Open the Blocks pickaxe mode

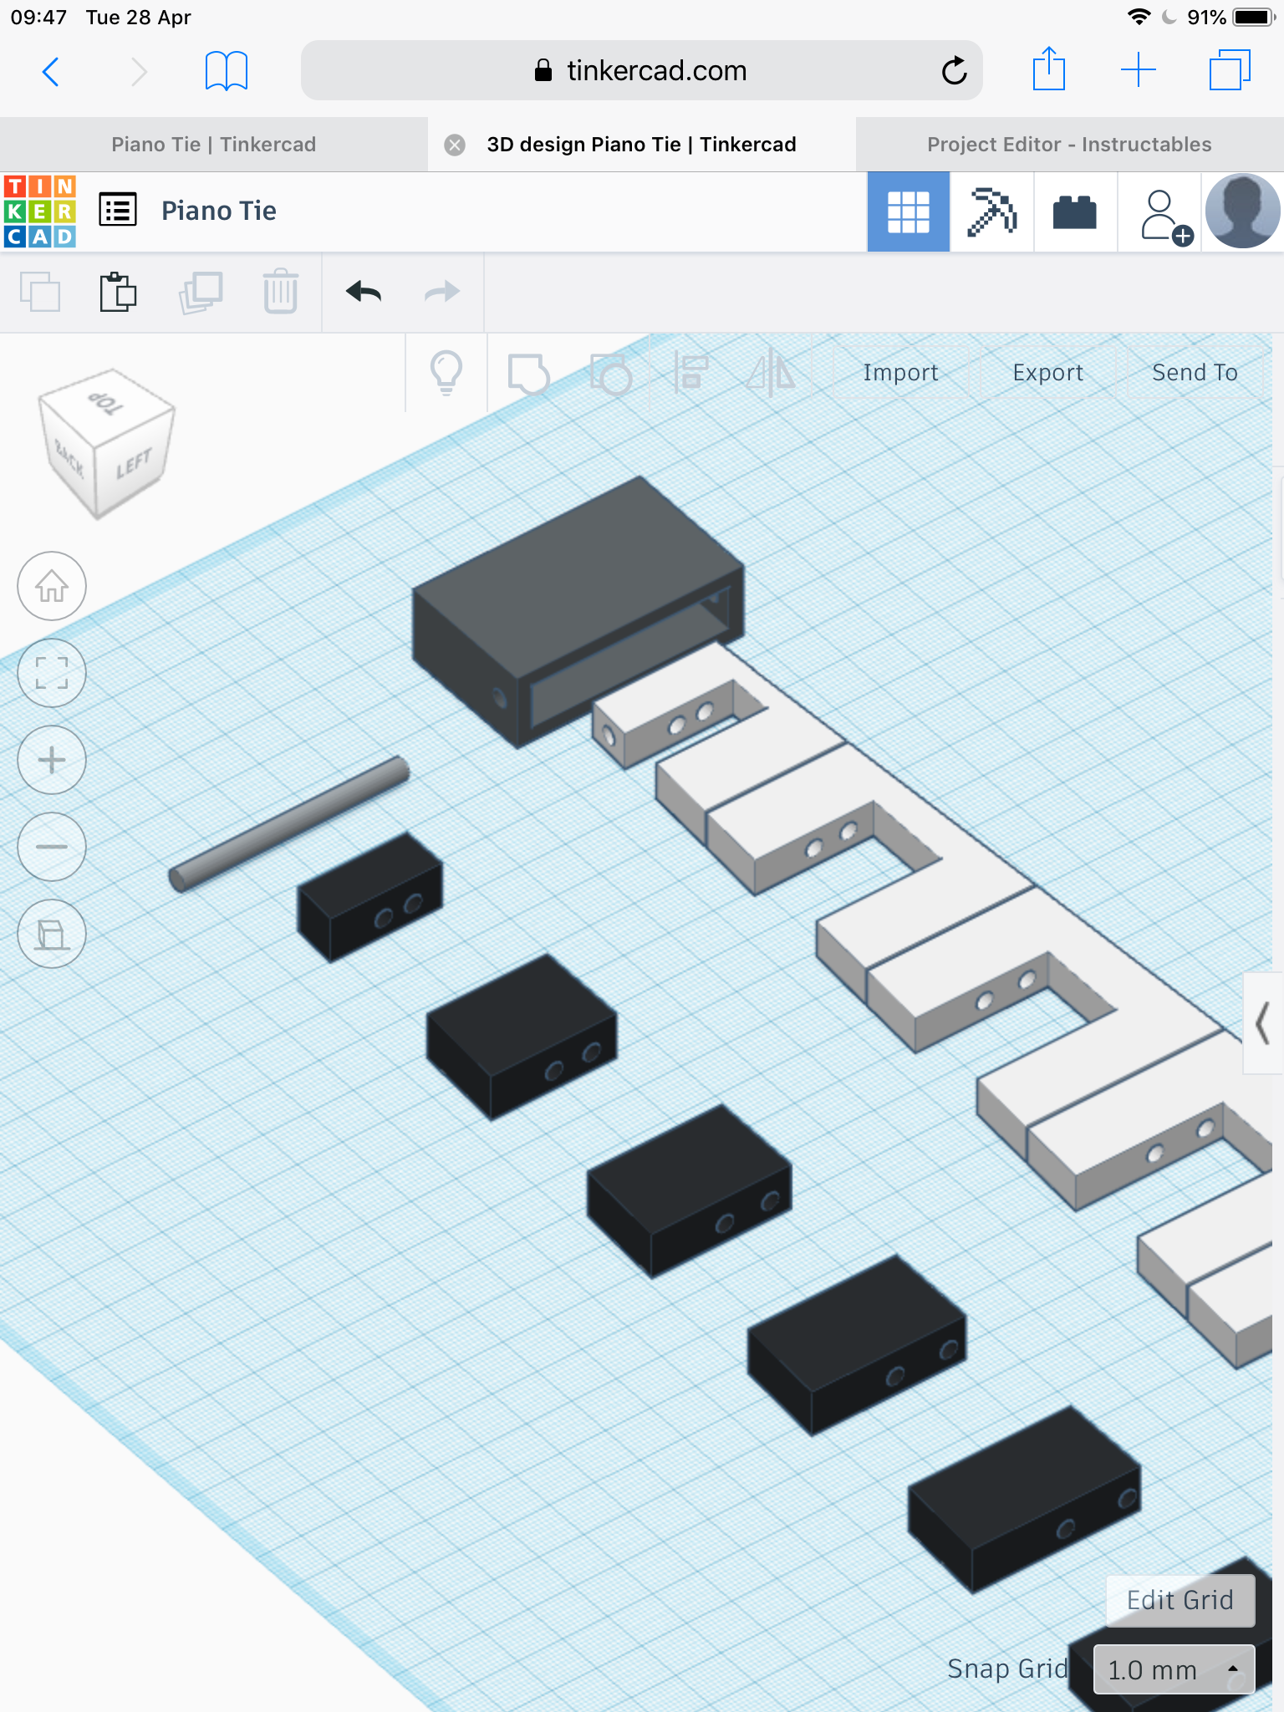pos(992,211)
